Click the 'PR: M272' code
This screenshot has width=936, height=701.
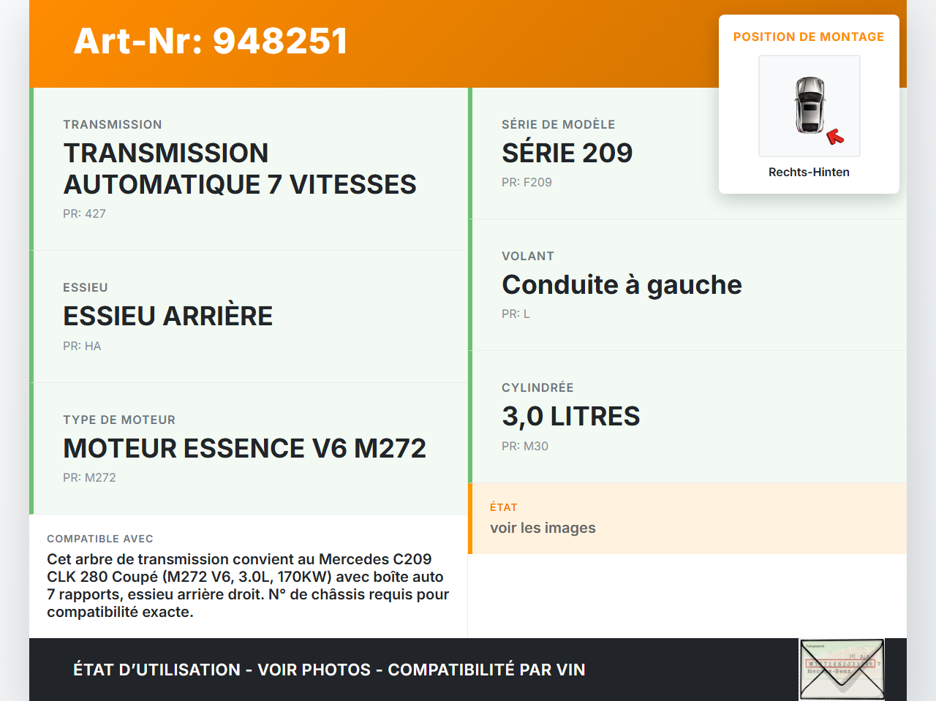tap(89, 477)
